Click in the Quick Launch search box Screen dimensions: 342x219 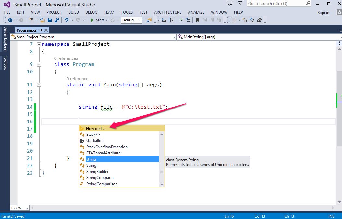276,4
